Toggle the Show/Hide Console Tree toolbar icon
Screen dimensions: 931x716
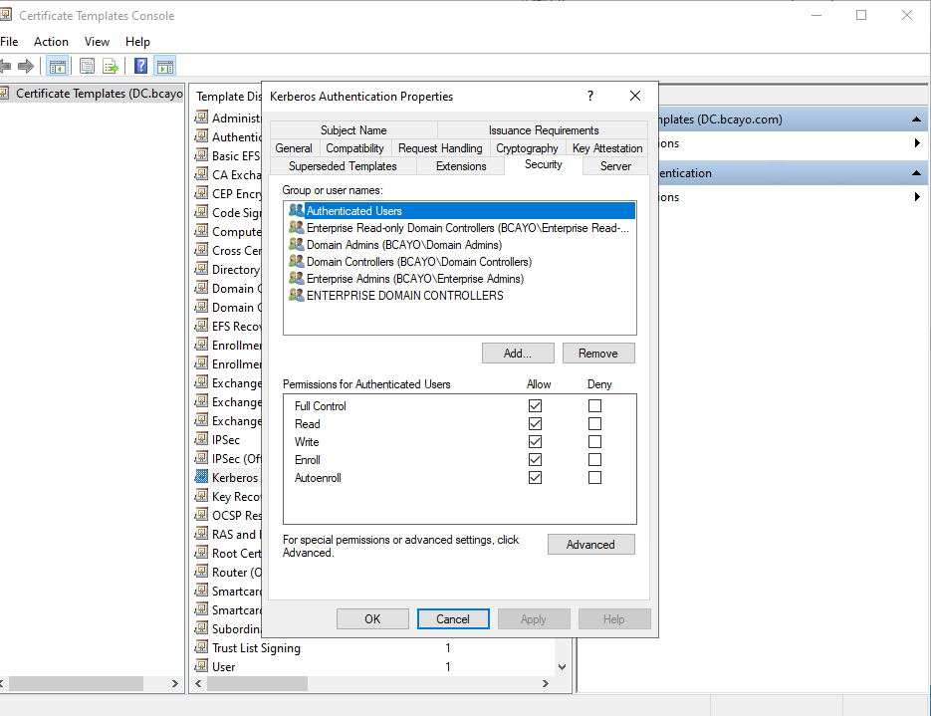pos(58,67)
